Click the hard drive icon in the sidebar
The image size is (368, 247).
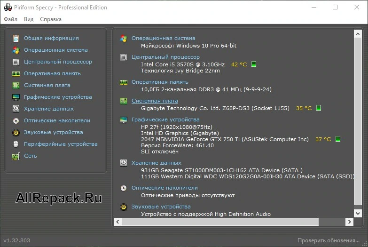tap(16, 109)
